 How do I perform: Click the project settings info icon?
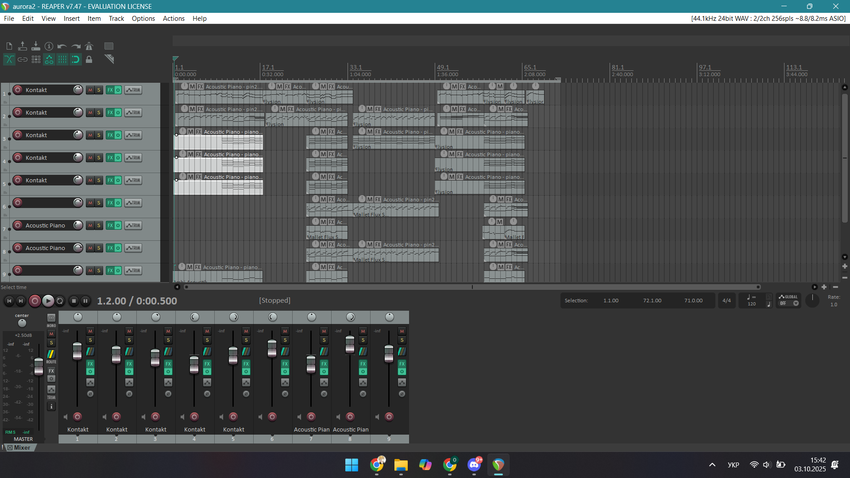pos(49,46)
